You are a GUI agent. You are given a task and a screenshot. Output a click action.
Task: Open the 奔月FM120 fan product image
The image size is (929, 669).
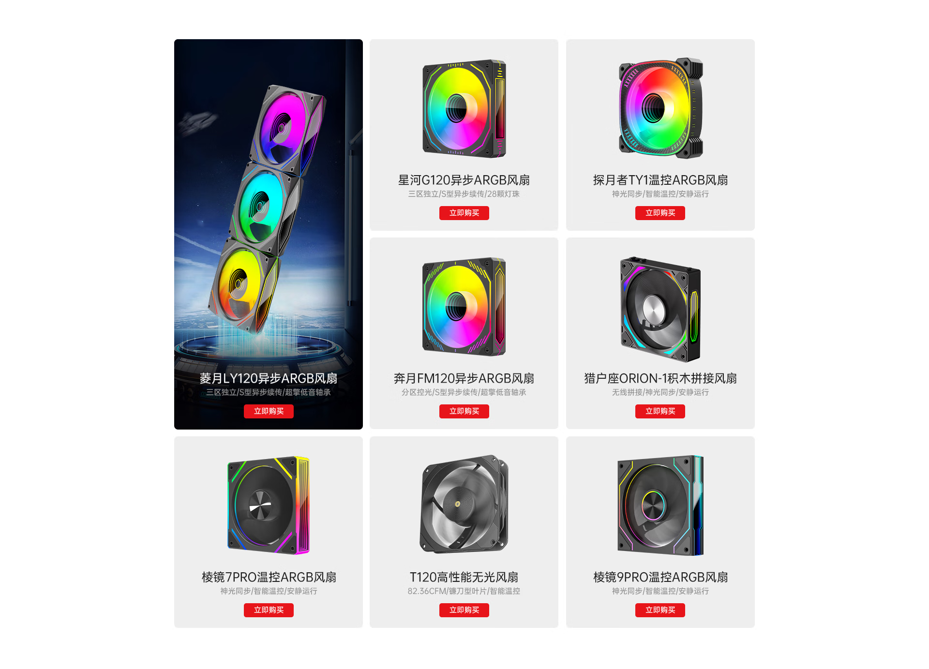point(464,307)
